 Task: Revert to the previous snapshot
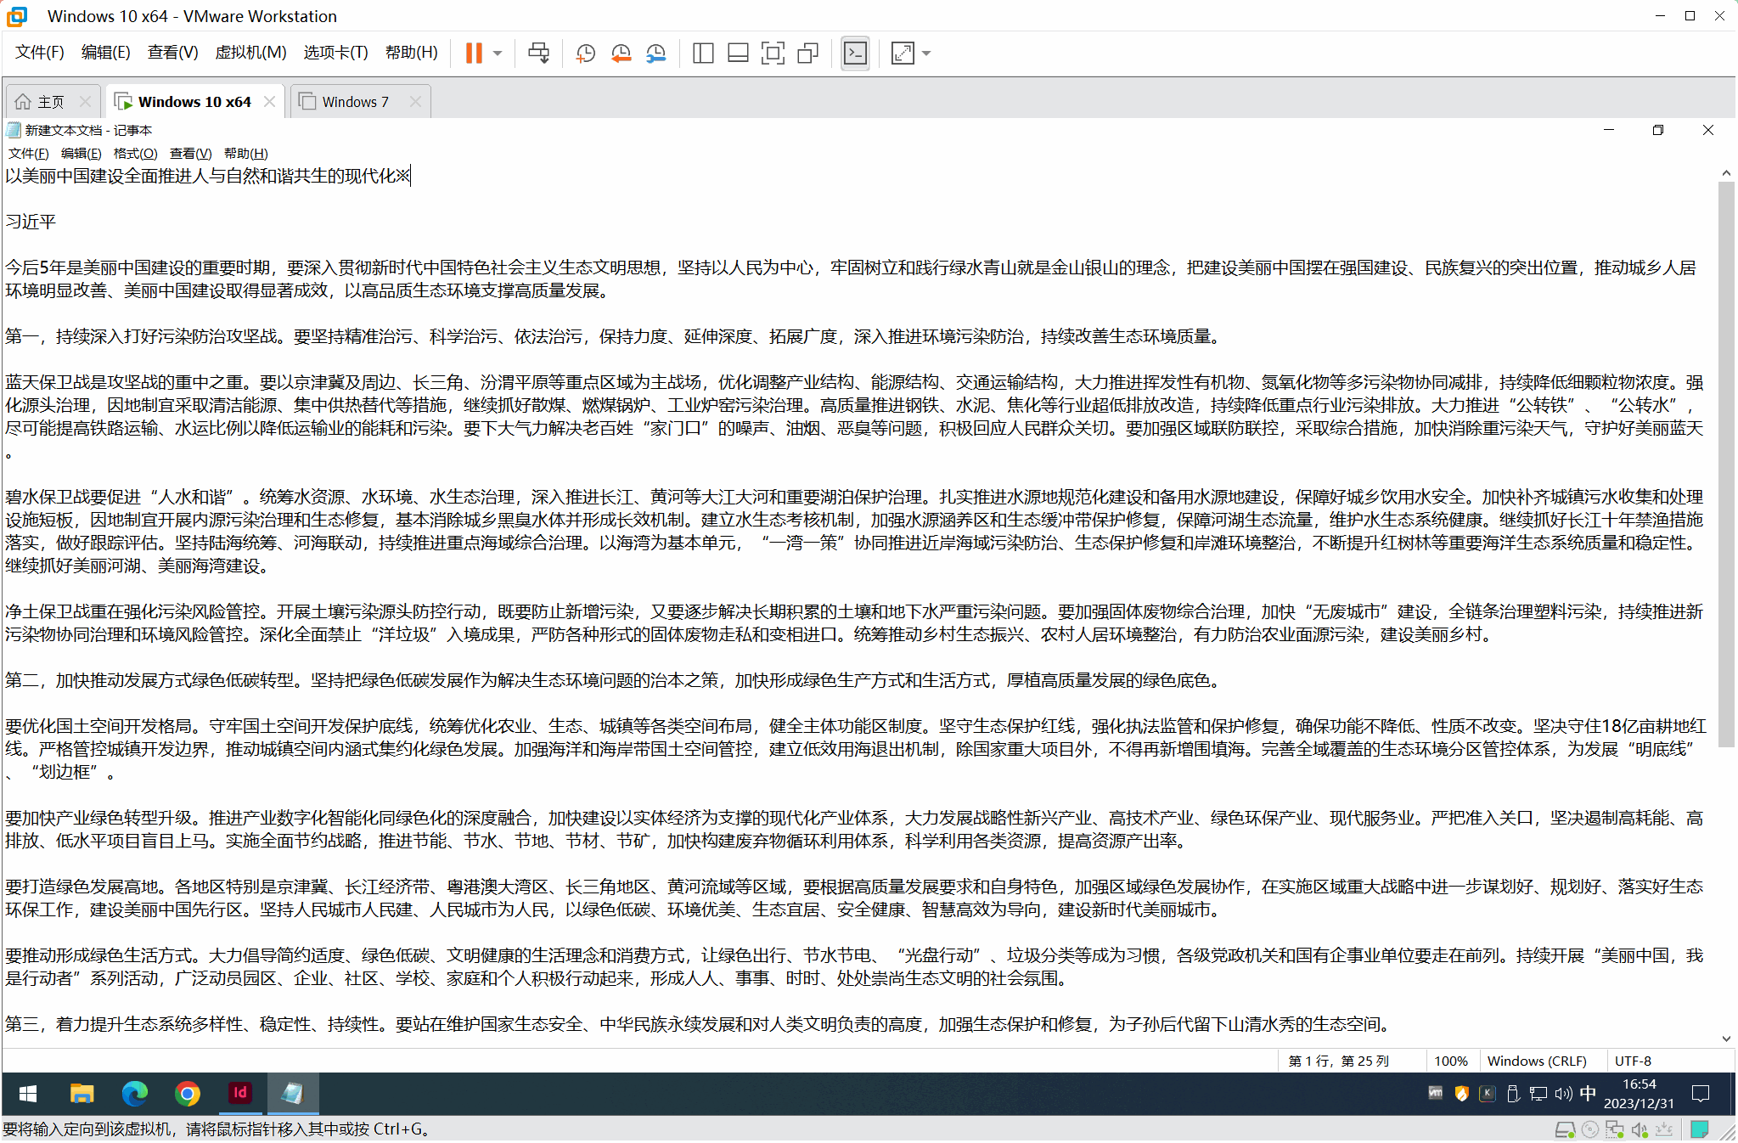(x=621, y=53)
